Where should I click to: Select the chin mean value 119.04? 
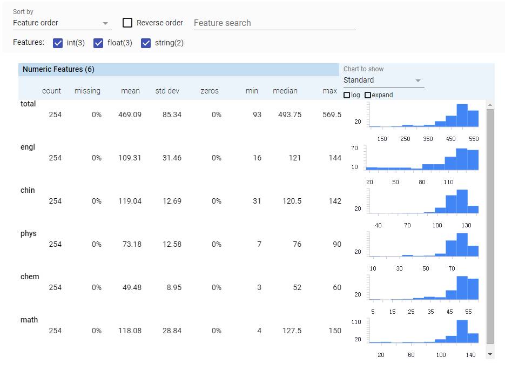tap(130, 201)
